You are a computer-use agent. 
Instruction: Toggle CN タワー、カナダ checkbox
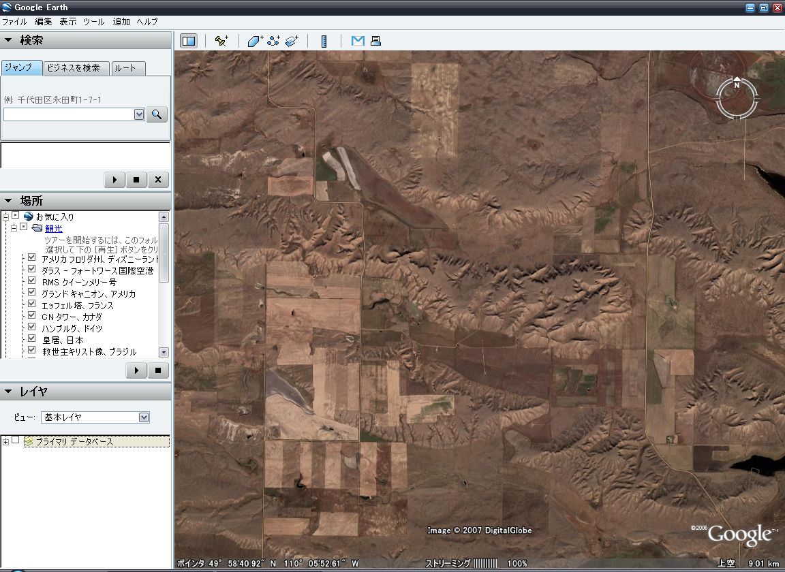point(31,315)
